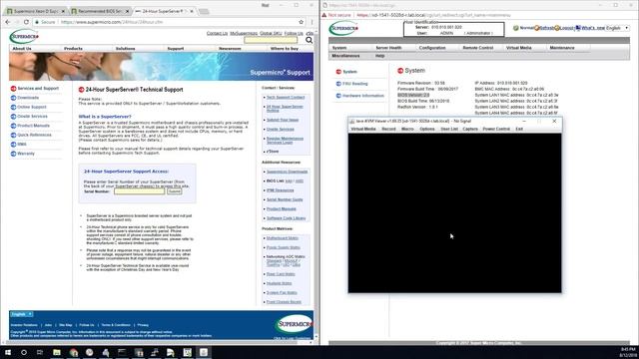
Task: Open the Products menu
Action: pyautogui.click(x=73, y=49)
